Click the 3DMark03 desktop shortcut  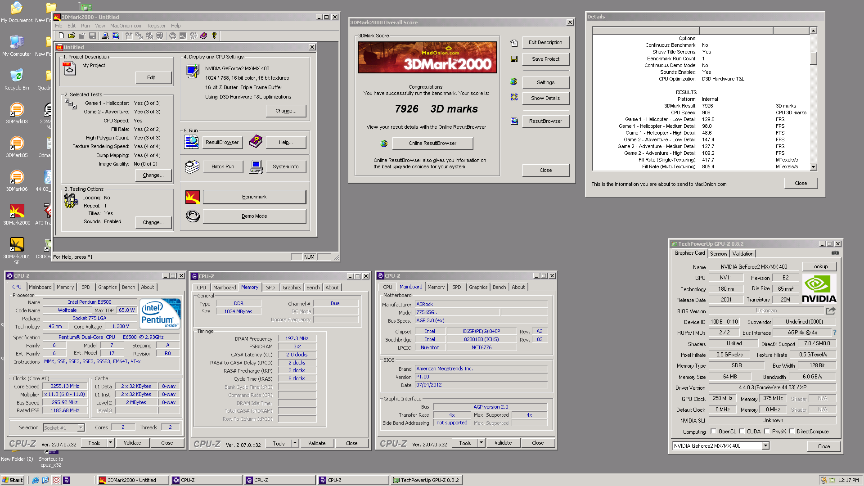pos(17,113)
